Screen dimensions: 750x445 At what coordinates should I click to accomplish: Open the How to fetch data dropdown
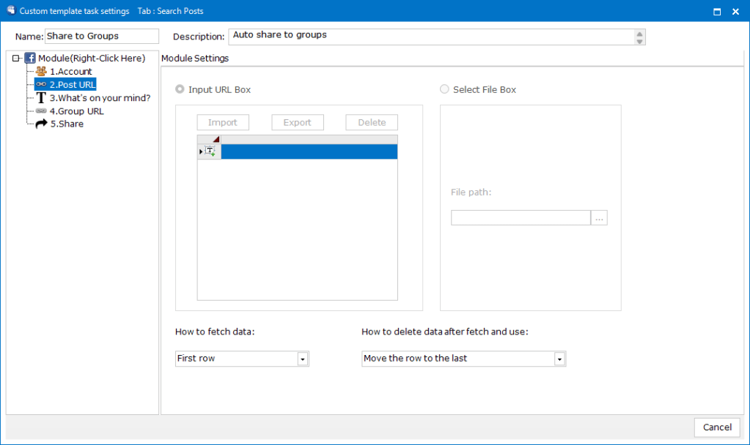click(301, 359)
